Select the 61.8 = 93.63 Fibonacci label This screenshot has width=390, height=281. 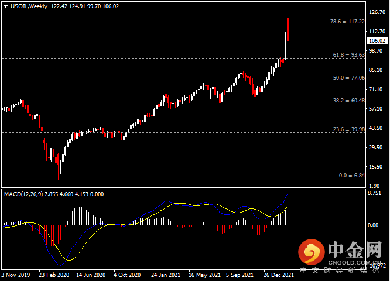click(x=348, y=55)
